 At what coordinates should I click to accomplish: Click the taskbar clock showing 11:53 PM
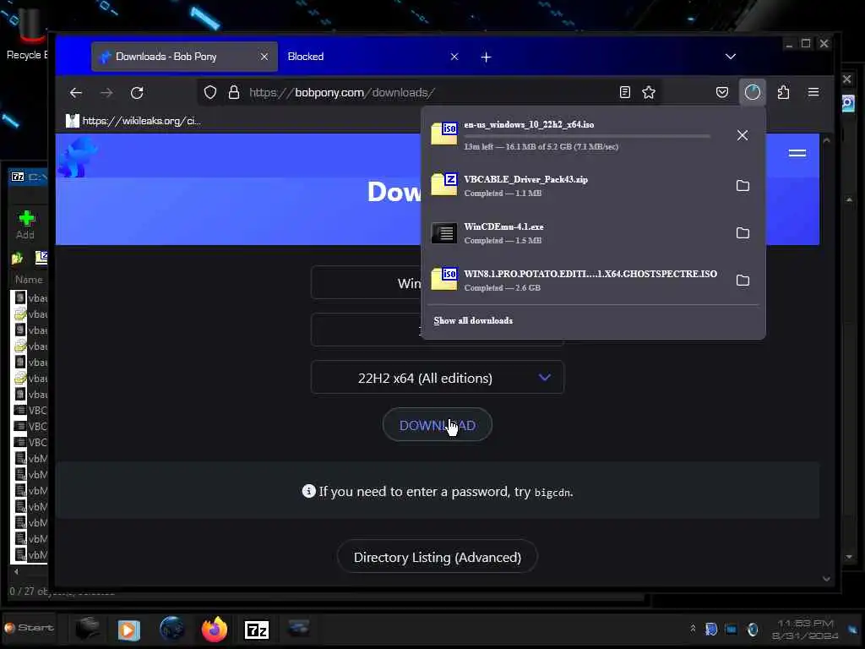(x=805, y=630)
